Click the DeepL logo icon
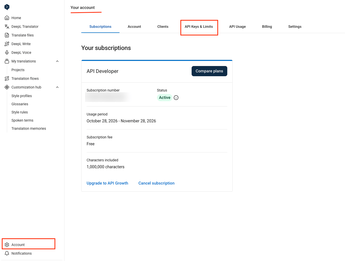This screenshot has height=261, width=345. click(x=7, y=7)
